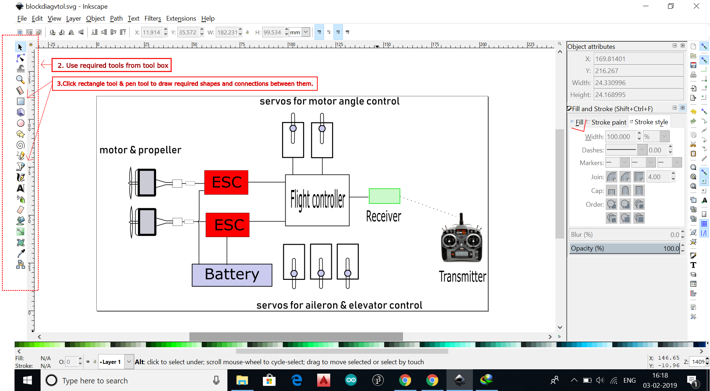Toggle width/height lock ratio icon

(x=247, y=32)
